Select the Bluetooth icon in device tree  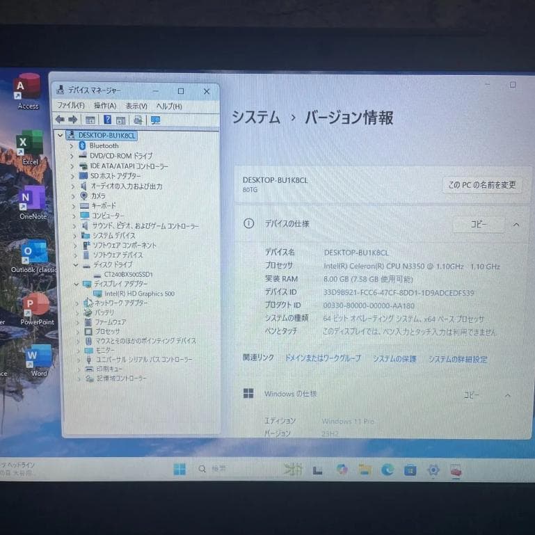tap(82, 145)
